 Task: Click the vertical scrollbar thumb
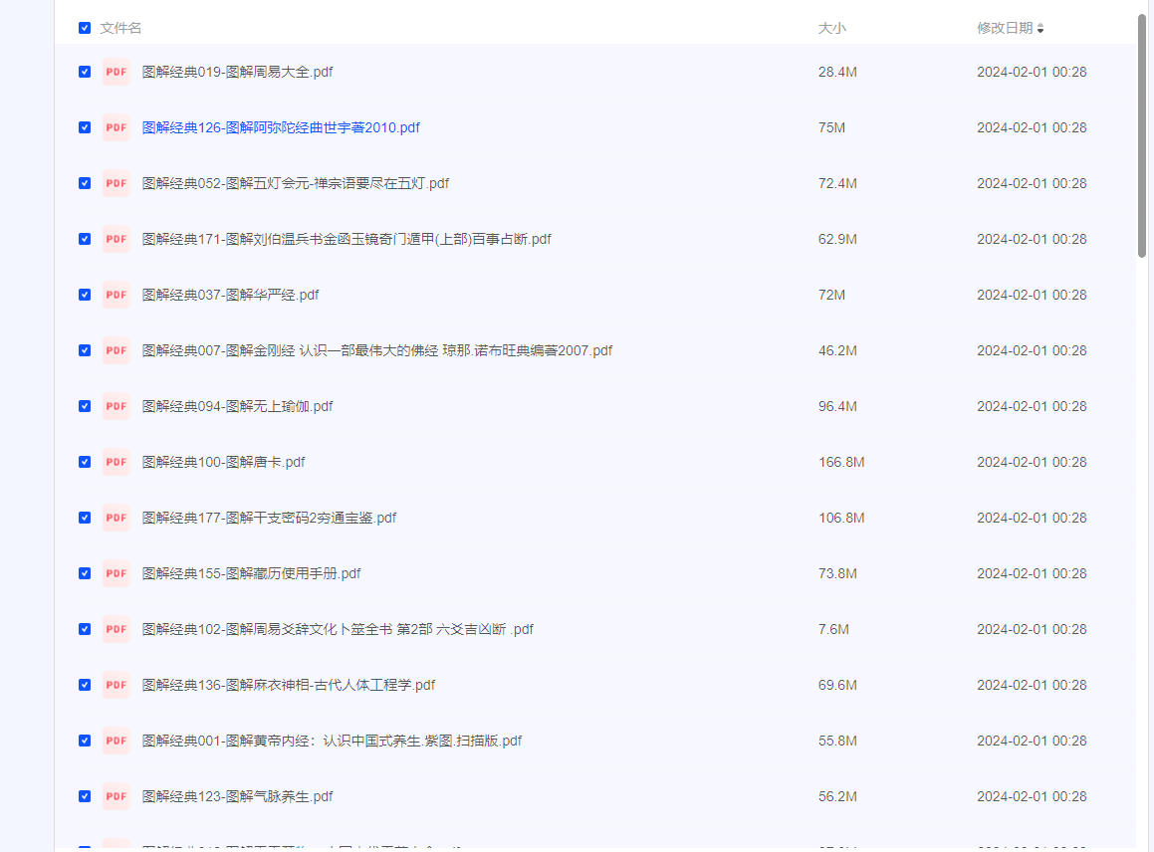tap(1142, 134)
